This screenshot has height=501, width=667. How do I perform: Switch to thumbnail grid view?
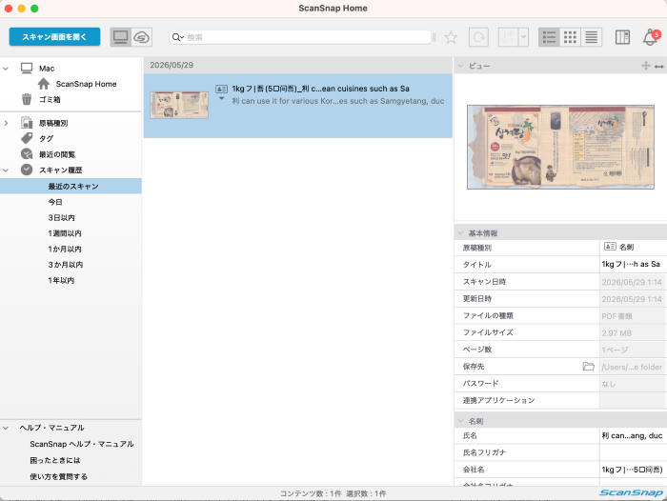(x=570, y=37)
